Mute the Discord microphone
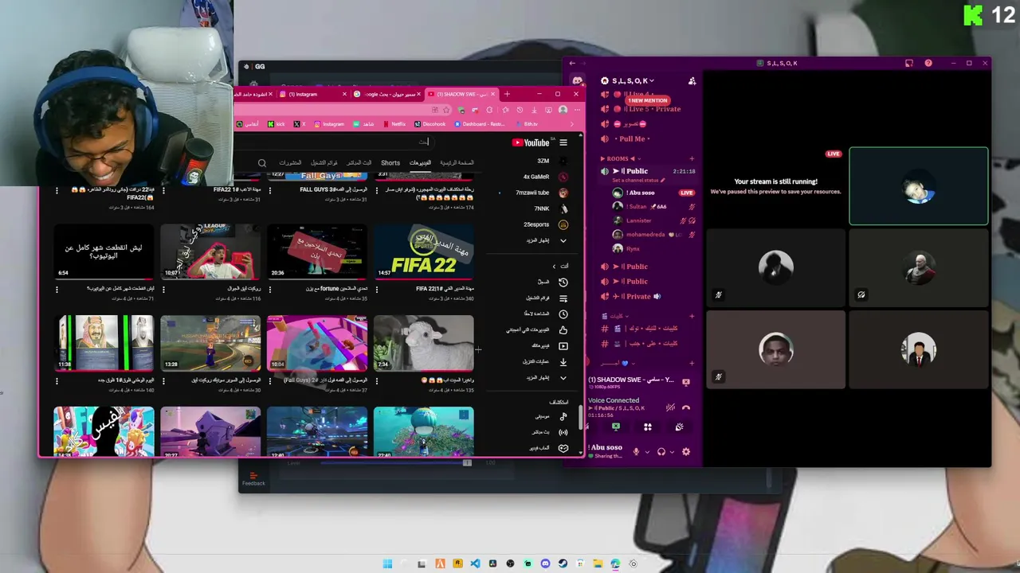1020x573 pixels. 636,452
